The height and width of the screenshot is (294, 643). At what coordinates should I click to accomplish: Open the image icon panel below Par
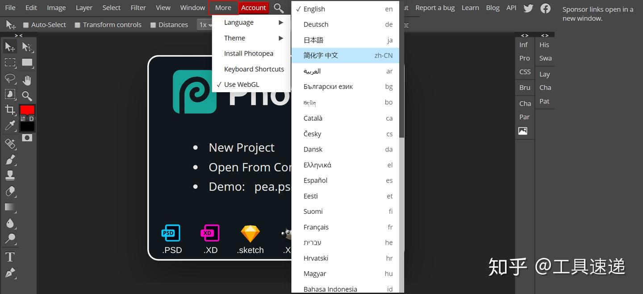(523, 131)
